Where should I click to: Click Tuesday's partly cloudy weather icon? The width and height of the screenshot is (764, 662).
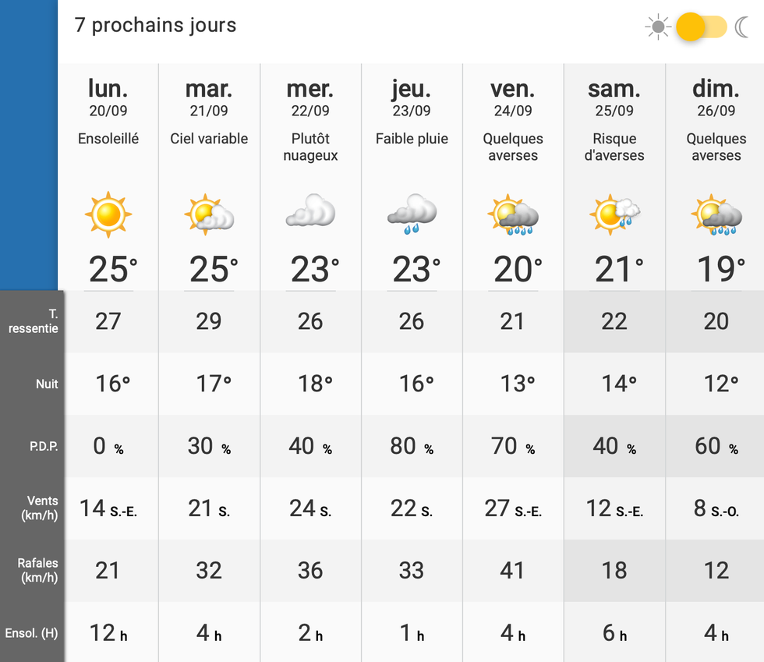point(209,214)
